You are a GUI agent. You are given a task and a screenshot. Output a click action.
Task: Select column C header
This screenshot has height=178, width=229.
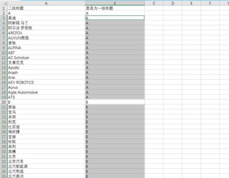(x=154, y=3)
